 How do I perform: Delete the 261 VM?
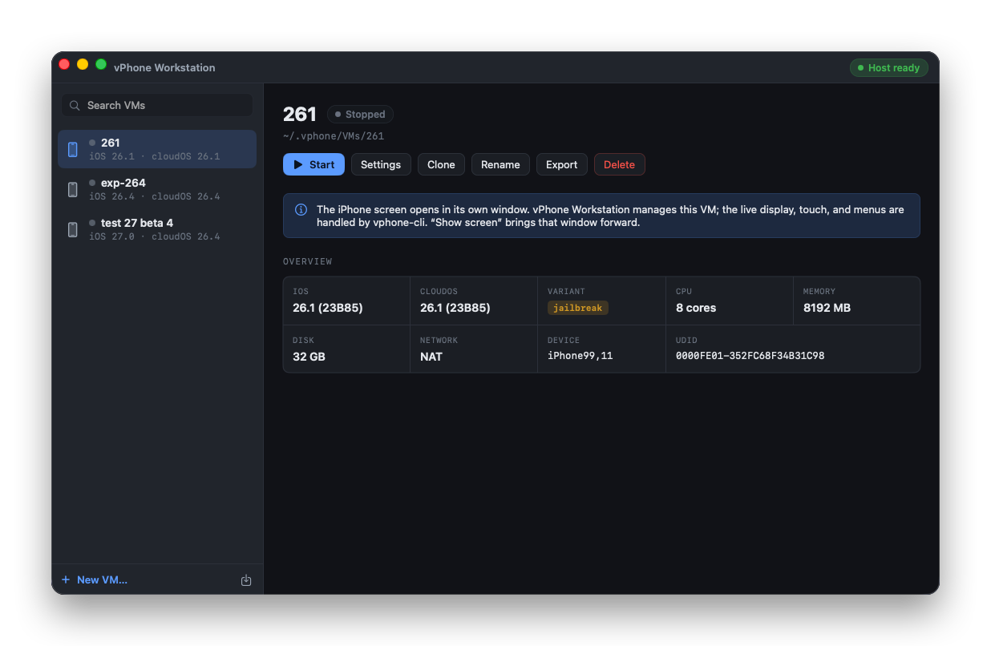pos(619,164)
